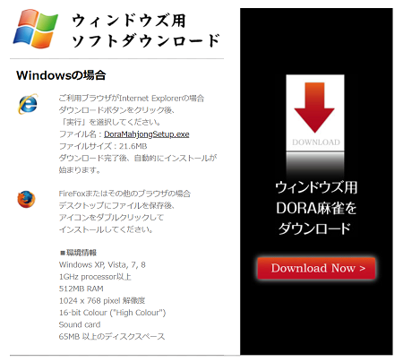Image resolution: width=403 pixels, height=362 pixels.
Task: Click the red Download Now button
Action: 316,268
